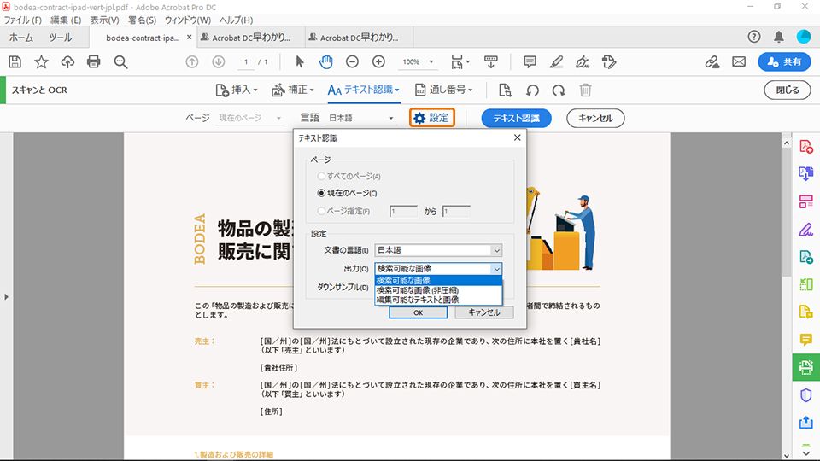Open the 言語 日本語 dropdown in toolbar
Screen dimensions: 820x461
click(x=360, y=118)
